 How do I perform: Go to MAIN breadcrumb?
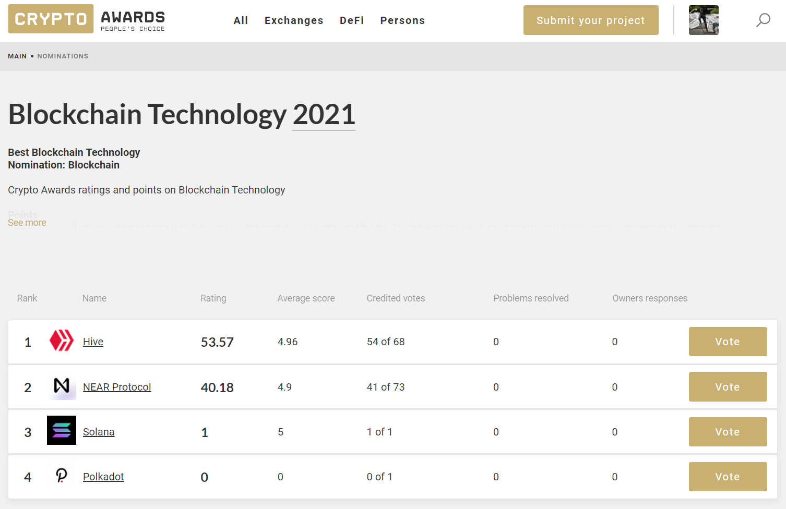click(x=17, y=56)
